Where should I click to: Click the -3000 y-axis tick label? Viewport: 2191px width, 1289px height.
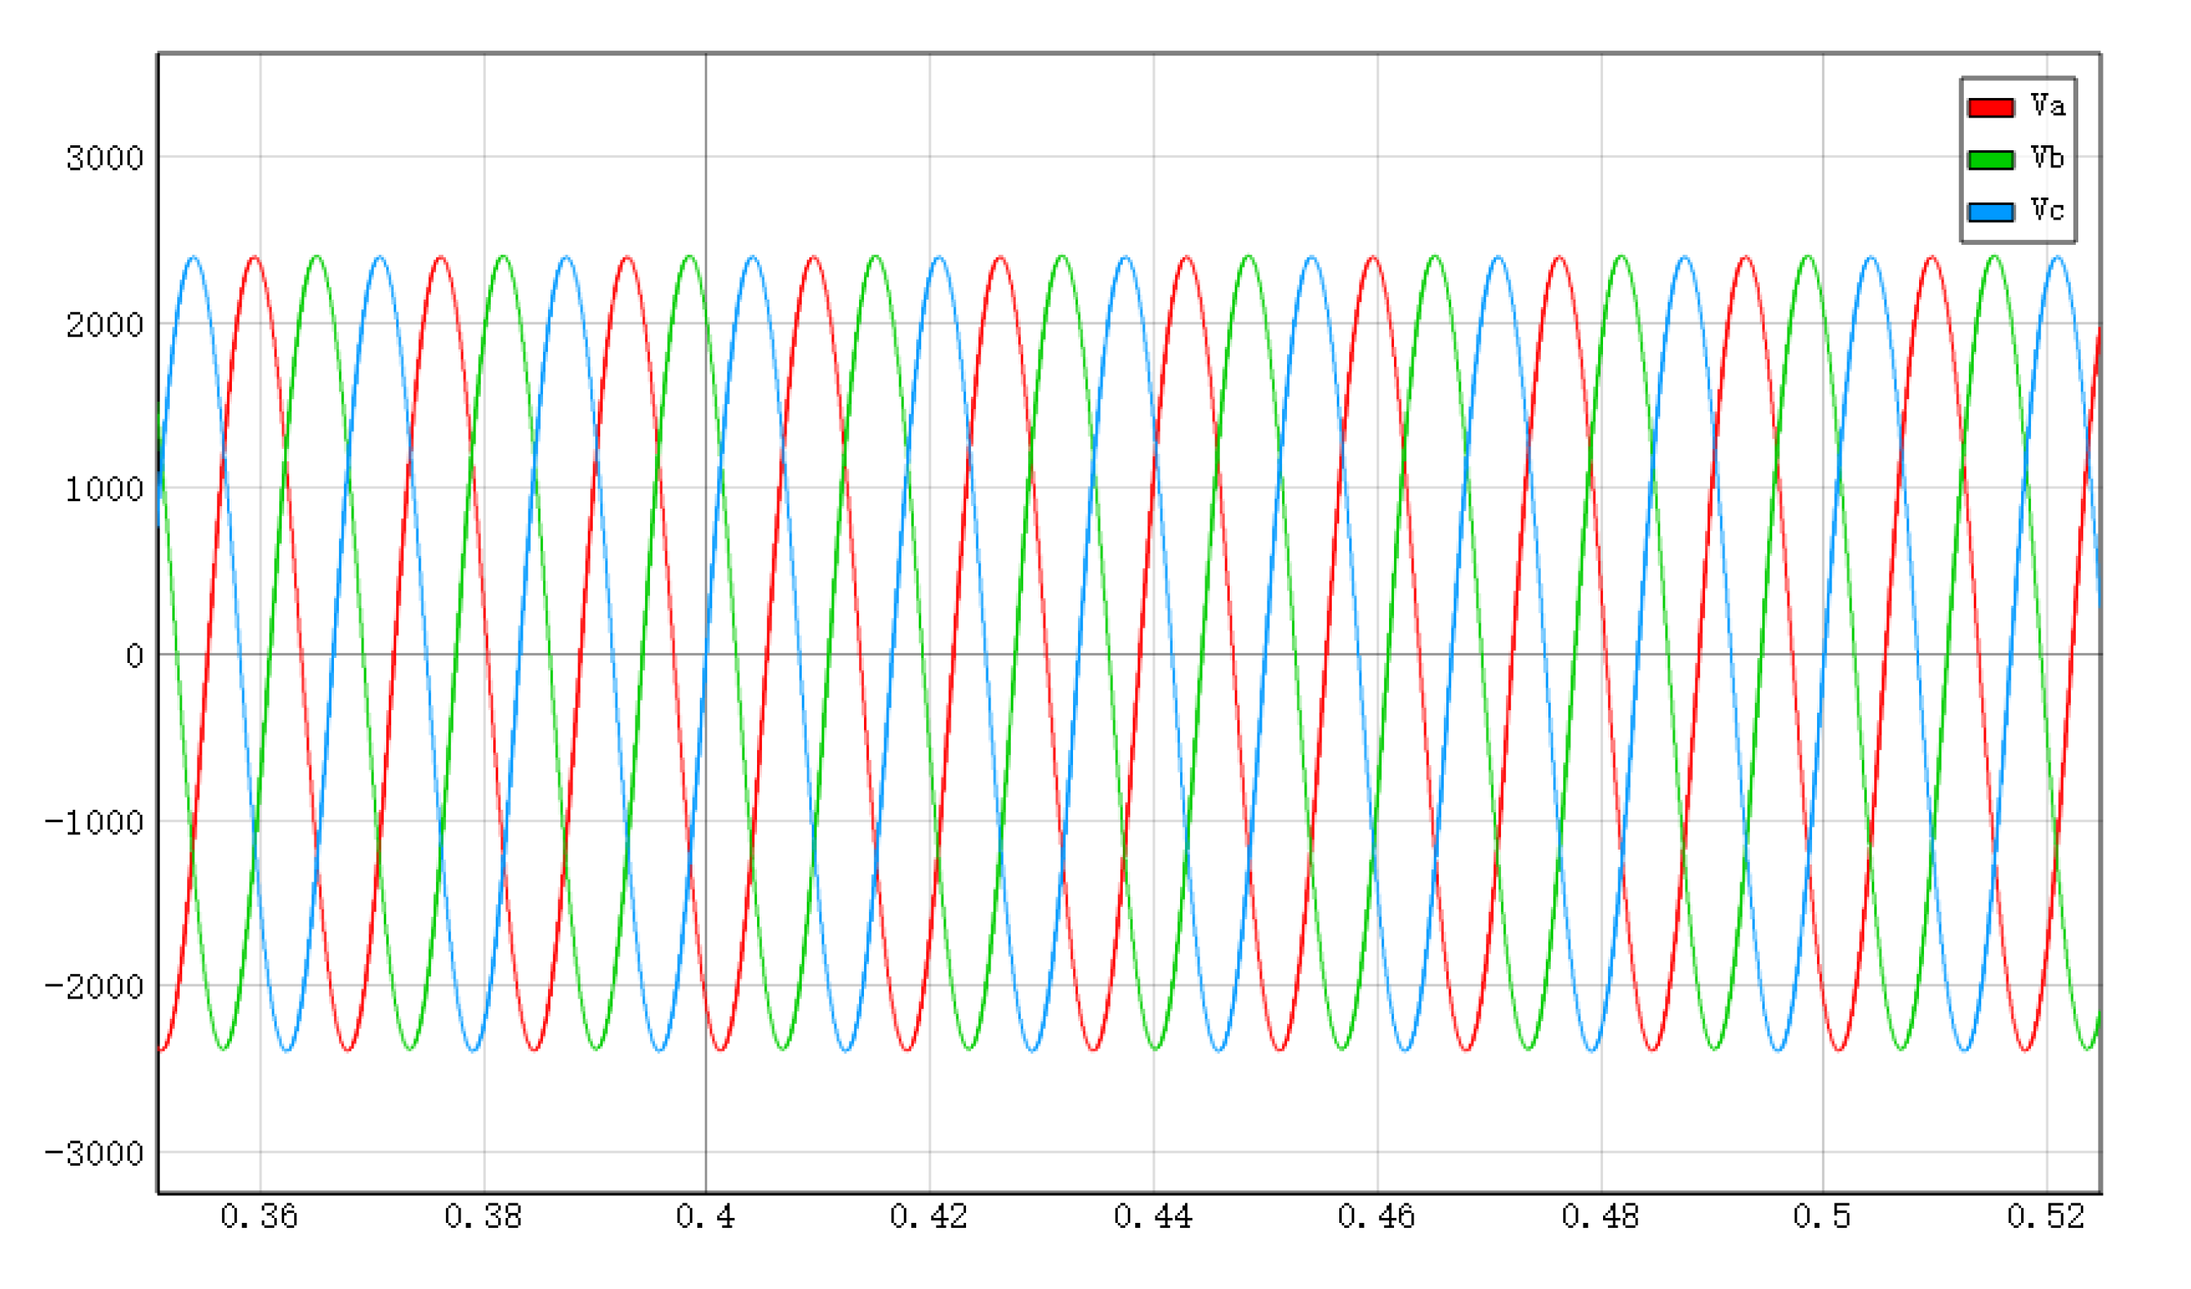click(95, 1154)
